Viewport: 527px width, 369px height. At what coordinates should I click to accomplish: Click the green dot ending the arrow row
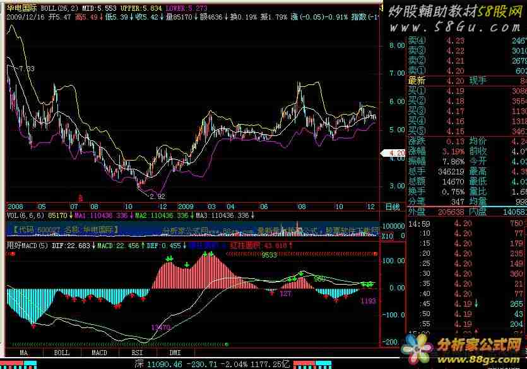227,344
